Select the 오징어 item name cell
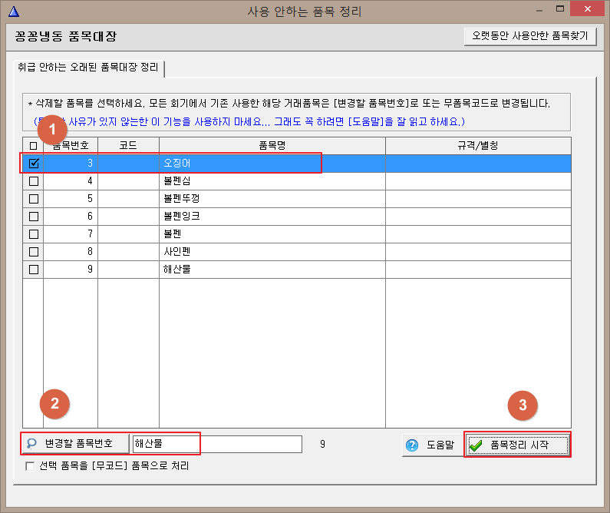Screen dimensions: 610x513 272,163
